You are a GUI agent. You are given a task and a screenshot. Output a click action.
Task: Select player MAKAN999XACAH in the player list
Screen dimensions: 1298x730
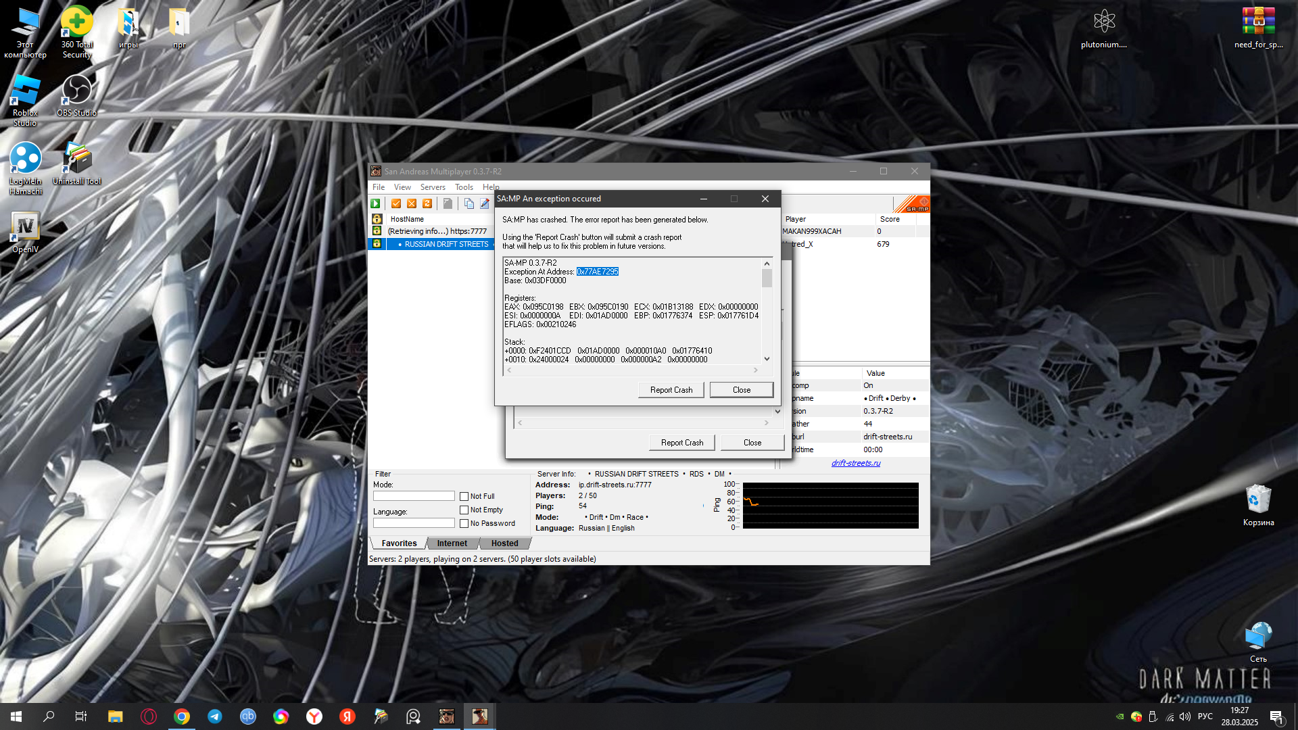[811, 231]
